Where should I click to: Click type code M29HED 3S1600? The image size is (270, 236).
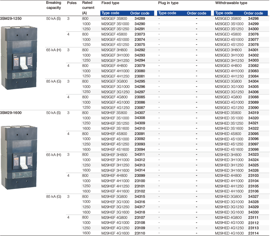coord(229,128)
